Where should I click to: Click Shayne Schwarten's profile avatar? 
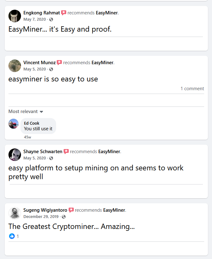pos(14,155)
